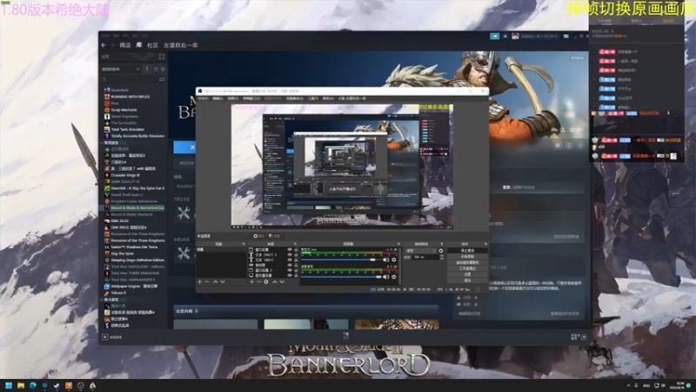Lock the 显示器采集 source
Screen dimensions: 696x392
click(296, 275)
